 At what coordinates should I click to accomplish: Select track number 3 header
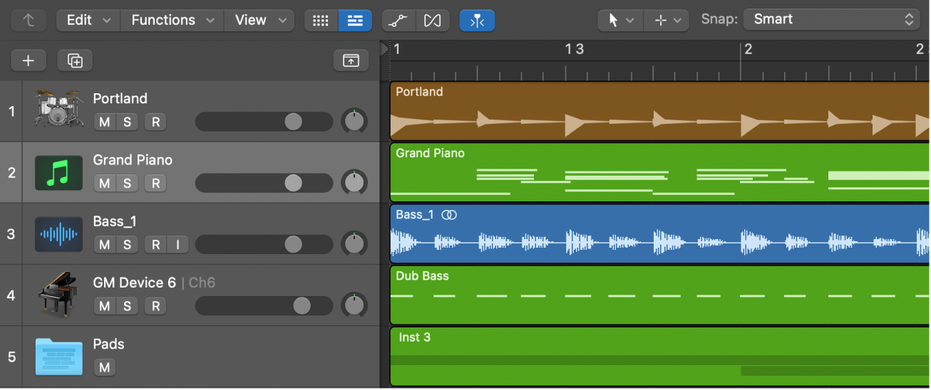(11, 234)
